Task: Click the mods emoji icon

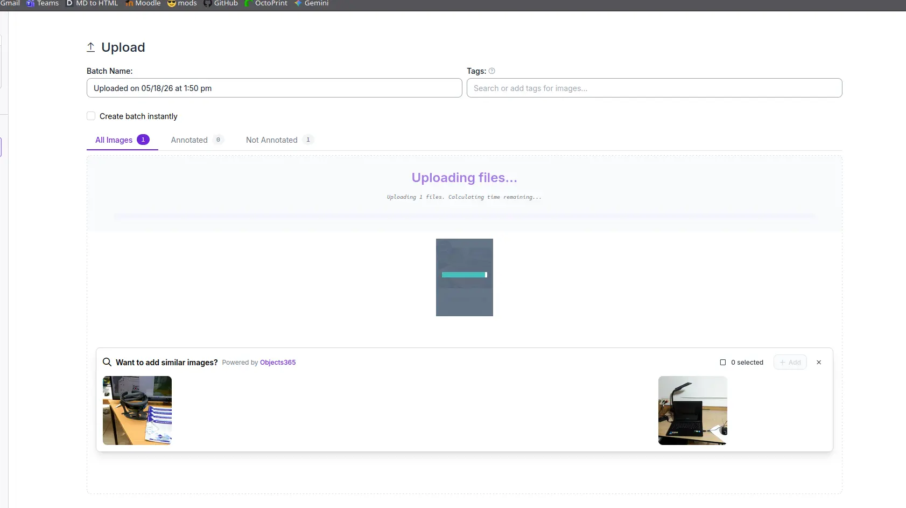Action: (x=172, y=3)
